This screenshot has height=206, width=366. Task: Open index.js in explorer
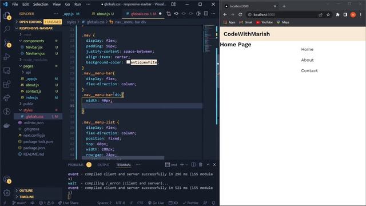[x=32, y=97]
